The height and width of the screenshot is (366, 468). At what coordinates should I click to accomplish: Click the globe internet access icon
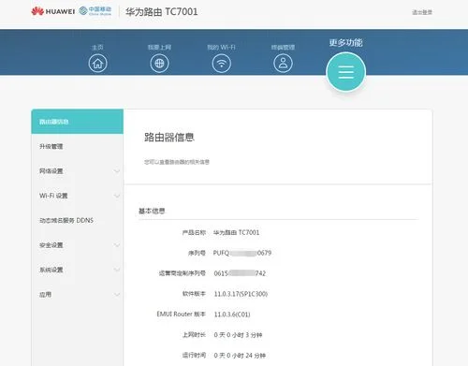[159, 64]
